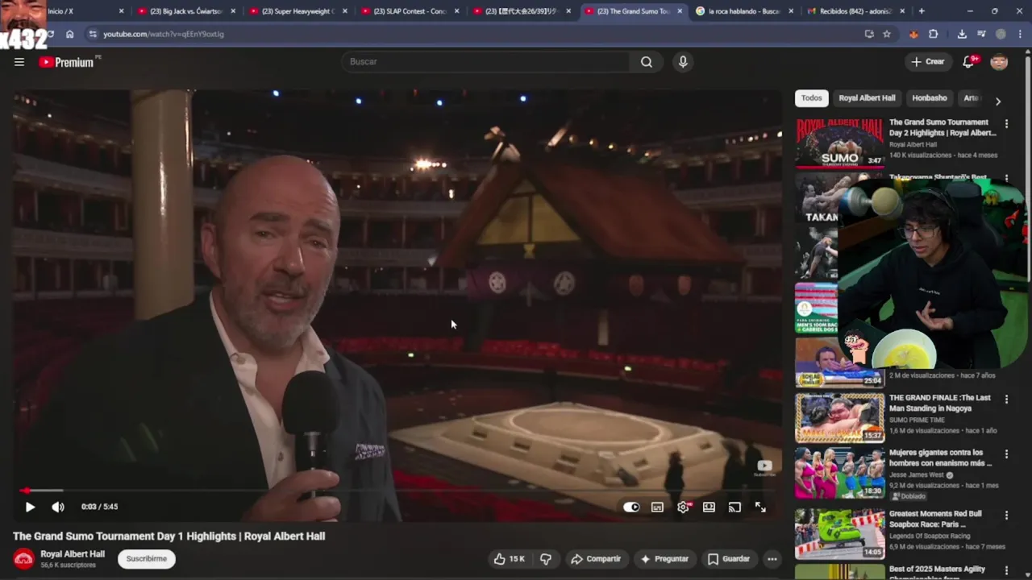The height and width of the screenshot is (580, 1032).
Task: Bookmark this page with the star
Action: pyautogui.click(x=887, y=34)
